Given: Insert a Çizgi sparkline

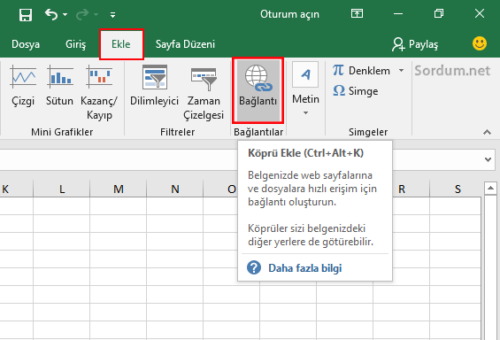Looking at the screenshot, I should [x=23, y=86].
